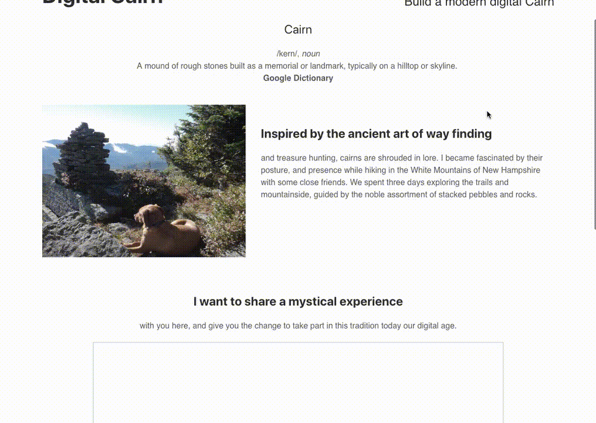Click the Build a modern digital Cairn tagline
This screenshot has width=596, height=423.
pyautogui.click(x=479, y=3)
